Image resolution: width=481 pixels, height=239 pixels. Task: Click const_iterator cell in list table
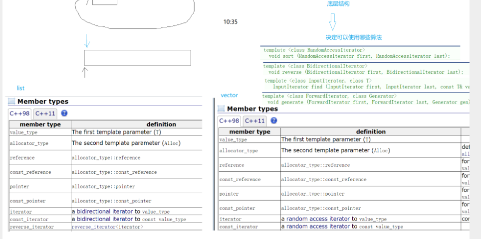click(x=40, y=219)
